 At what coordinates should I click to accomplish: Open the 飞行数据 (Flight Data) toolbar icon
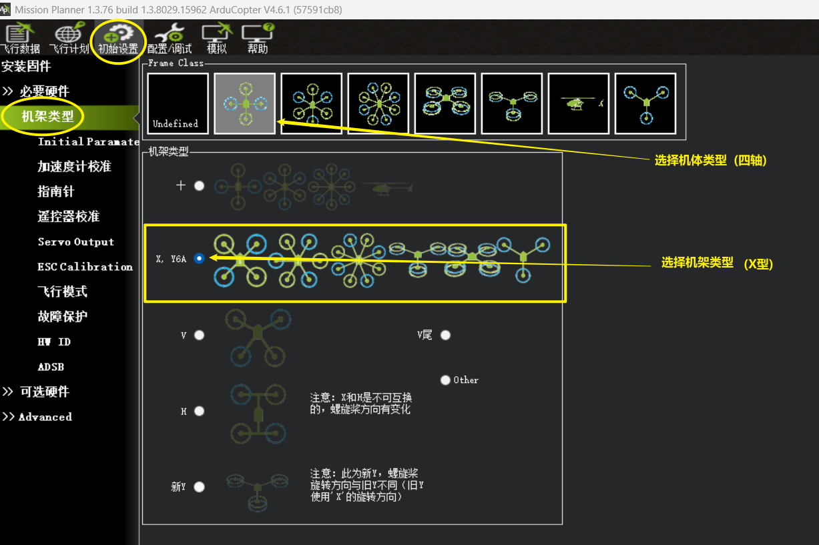click(20, 38)
